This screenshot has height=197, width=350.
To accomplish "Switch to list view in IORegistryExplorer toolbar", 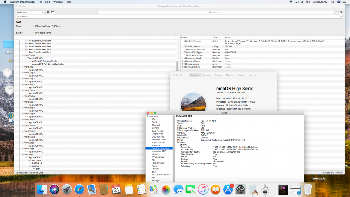I will coord(48,12).
